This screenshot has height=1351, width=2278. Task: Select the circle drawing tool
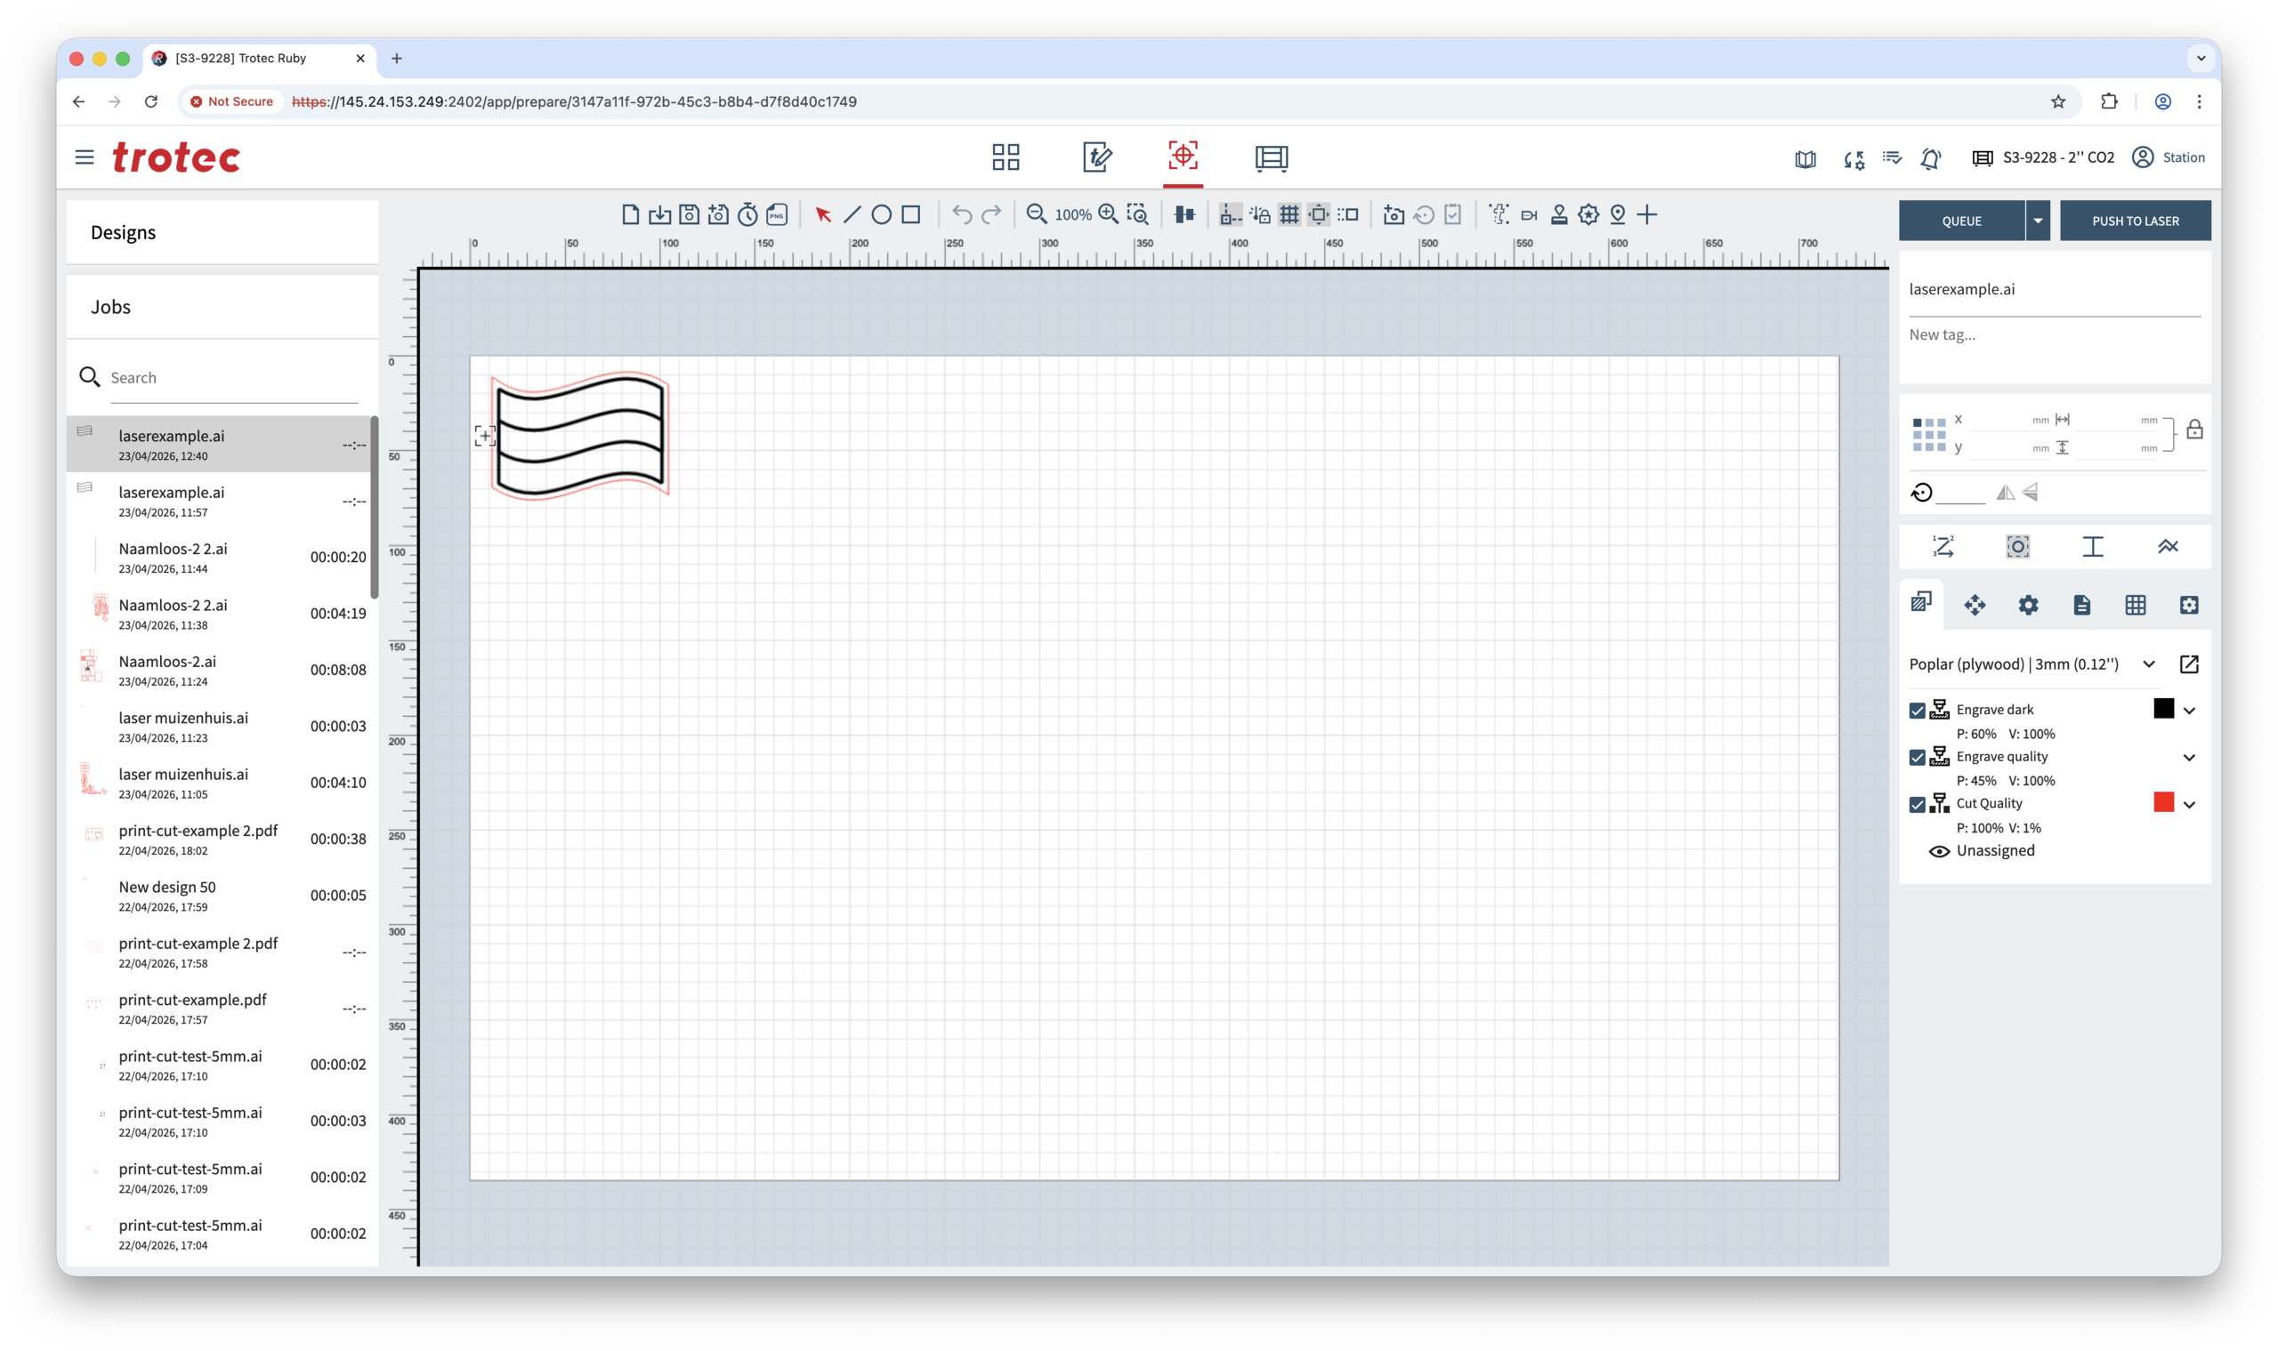[x=881, y=215]
